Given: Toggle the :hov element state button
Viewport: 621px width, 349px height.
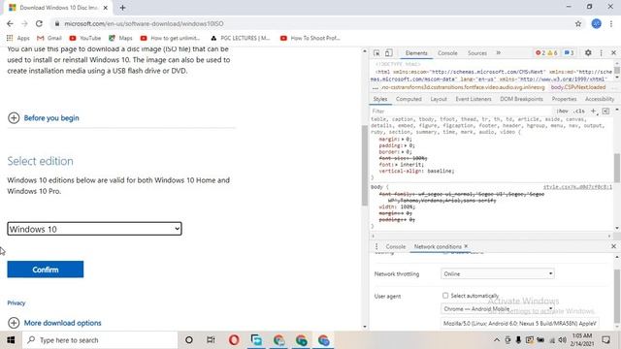Looking at the screenshot, I should 562,111.
